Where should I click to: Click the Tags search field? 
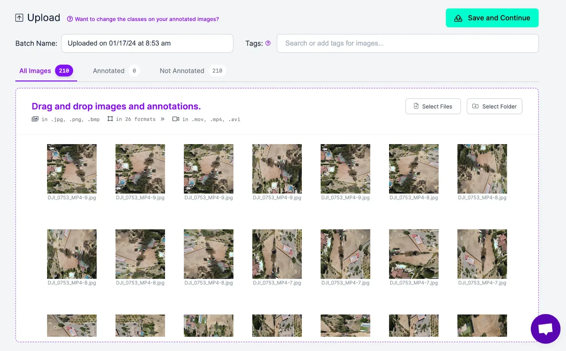408,43
